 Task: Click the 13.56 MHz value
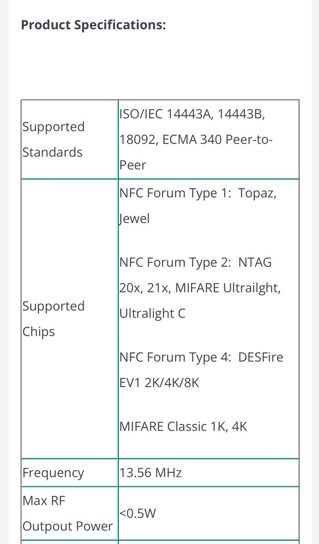pyautogui.click(x=150, y=473)
